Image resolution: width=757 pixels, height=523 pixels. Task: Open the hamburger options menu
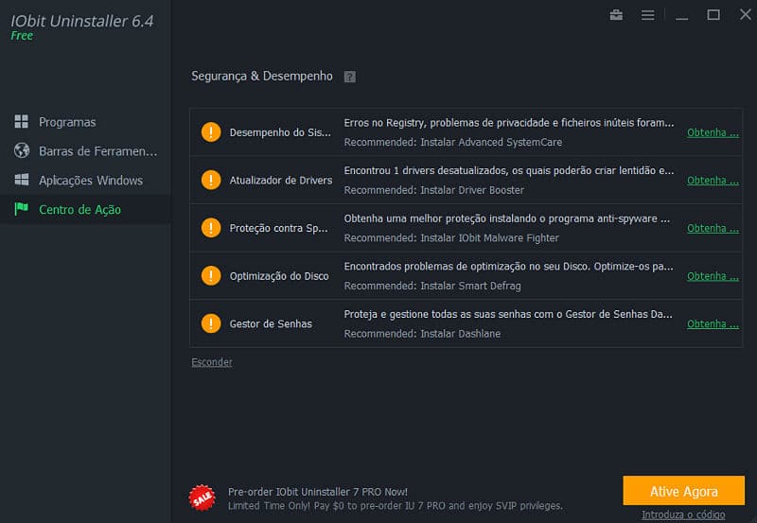[x=647, y=15]
